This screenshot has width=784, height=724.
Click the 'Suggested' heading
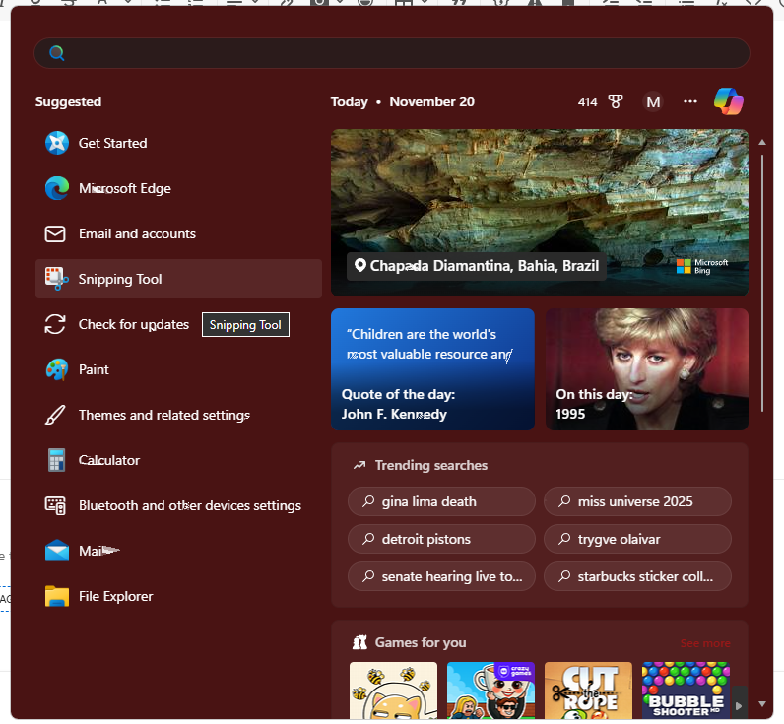coord(69,102)
